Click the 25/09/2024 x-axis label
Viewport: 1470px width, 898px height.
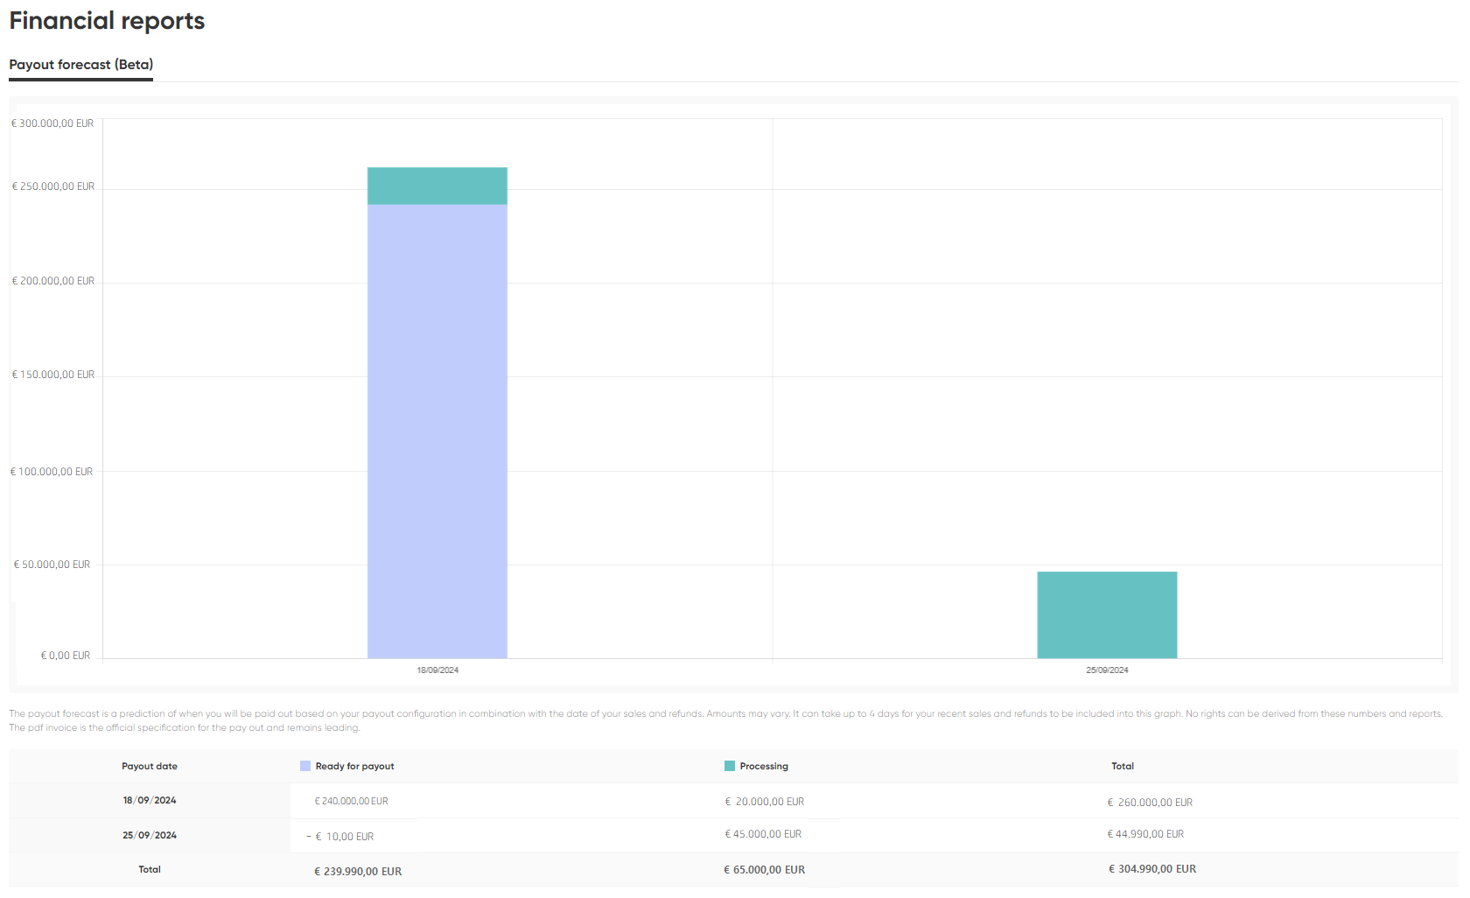tap(1107, 670)
